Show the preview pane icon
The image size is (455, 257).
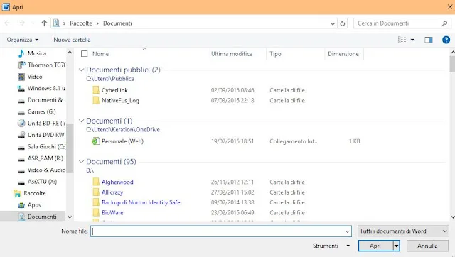coord(429,40)
